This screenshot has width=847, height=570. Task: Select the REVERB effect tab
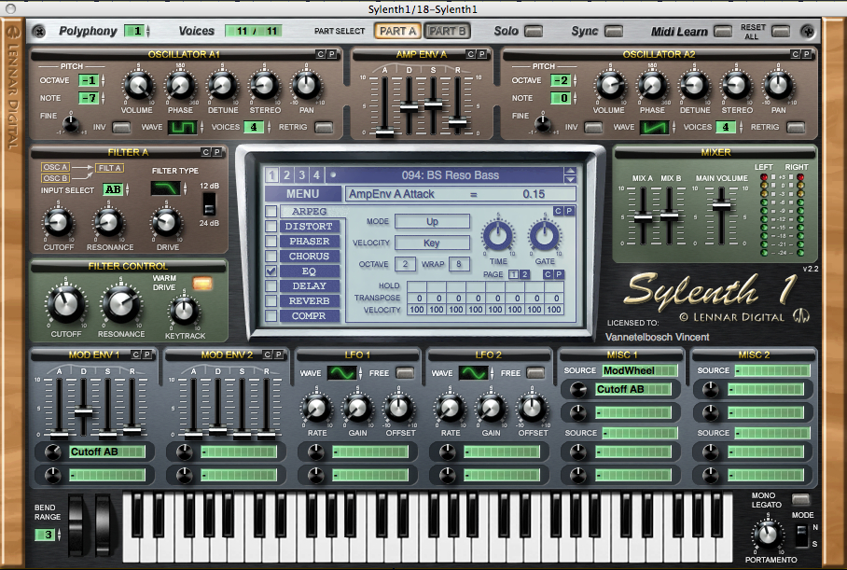[309, 301]
